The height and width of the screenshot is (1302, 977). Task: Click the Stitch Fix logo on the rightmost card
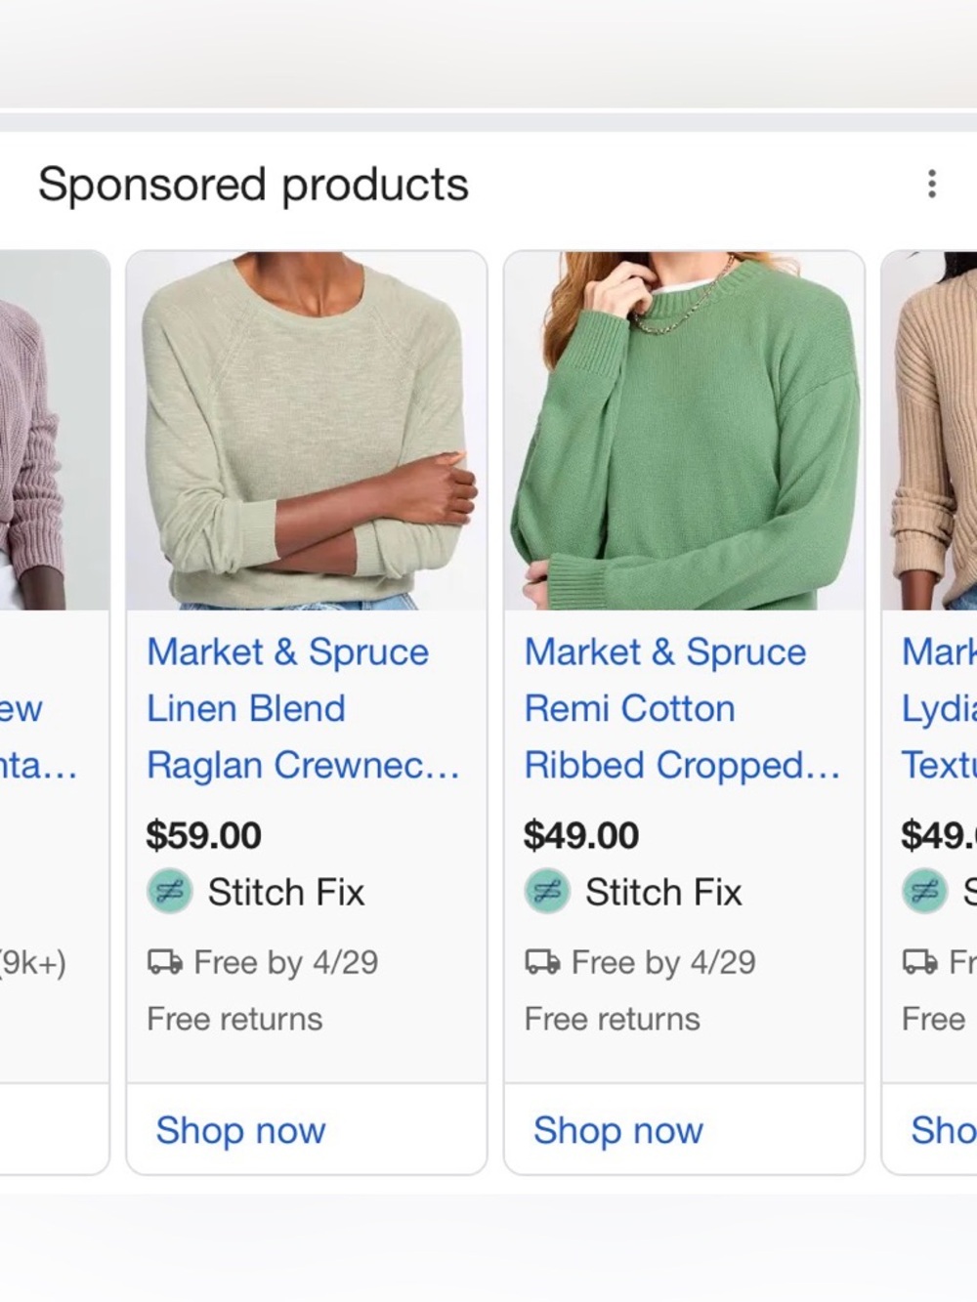tap(924, 892)
